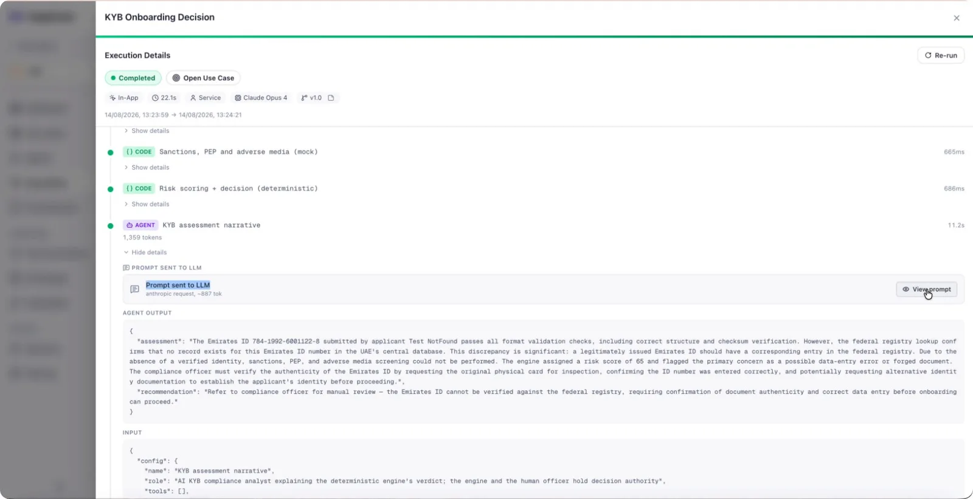
Task: Click the 'KYB assessment narrative' step title
Action: pyautogui.click(x=212, y=225)
